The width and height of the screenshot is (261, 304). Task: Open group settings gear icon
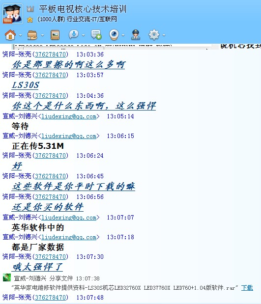(x=154, y=35)
